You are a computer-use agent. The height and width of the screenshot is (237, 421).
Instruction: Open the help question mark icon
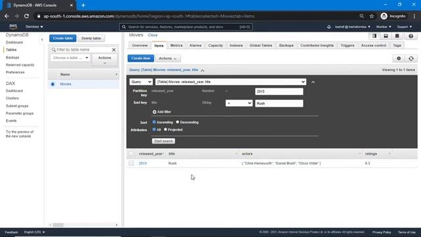[410, 36]
